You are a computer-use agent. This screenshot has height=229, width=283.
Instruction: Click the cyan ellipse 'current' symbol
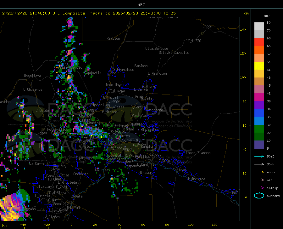(x=259, y=196)
